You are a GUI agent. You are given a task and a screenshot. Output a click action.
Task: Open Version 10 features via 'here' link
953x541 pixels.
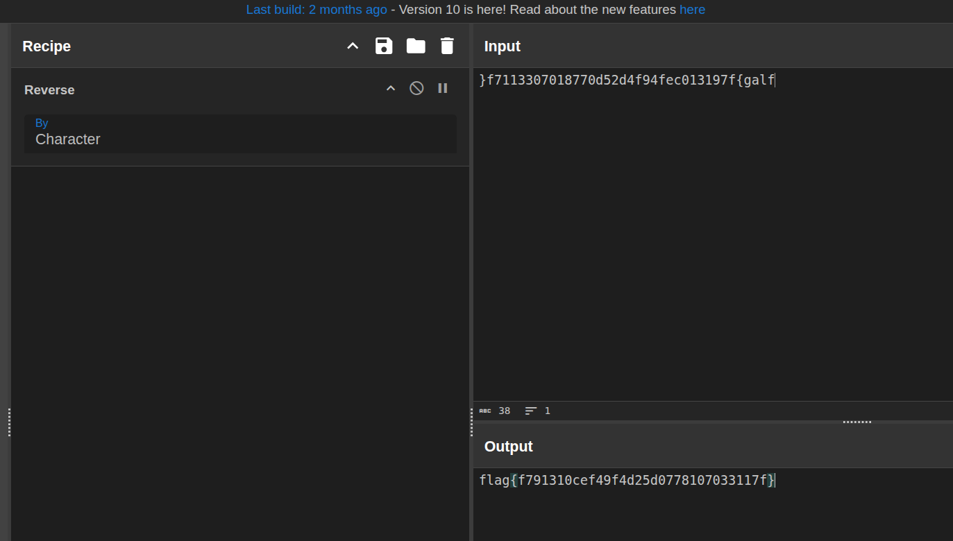click(x=692, y=10)
